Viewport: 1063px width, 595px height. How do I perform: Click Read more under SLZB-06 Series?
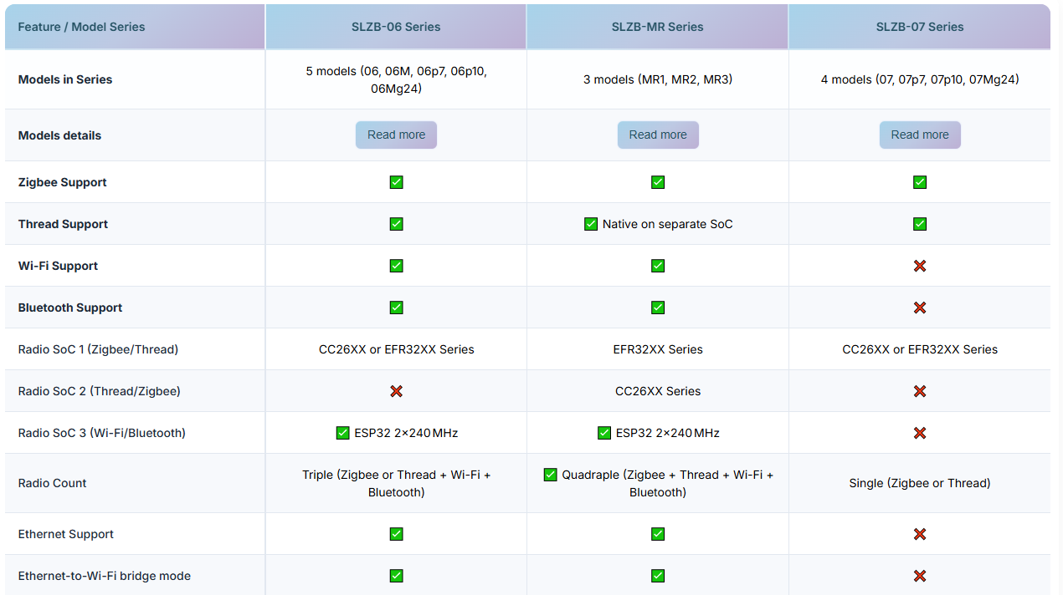396,135
